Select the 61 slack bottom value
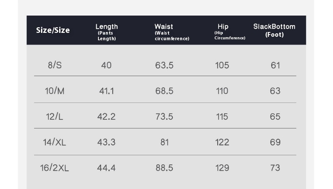This screenshot has width=333, height=189. tap(275, 65)
